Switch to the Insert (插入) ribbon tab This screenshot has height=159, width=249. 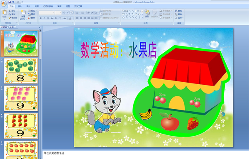(x=20, y=6)
